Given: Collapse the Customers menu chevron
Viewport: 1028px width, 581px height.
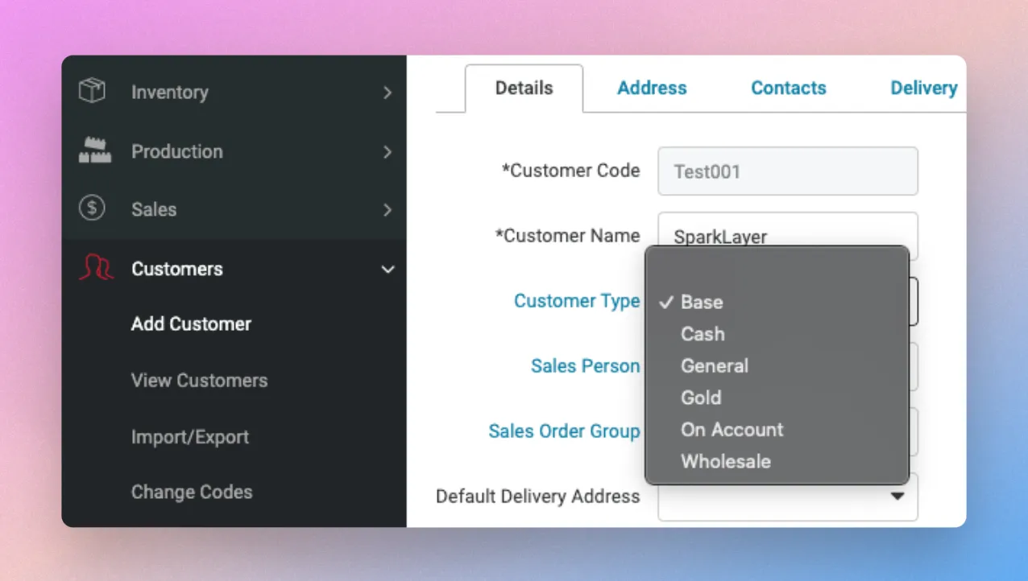Looking at the screenshot, I should [388, 270].
